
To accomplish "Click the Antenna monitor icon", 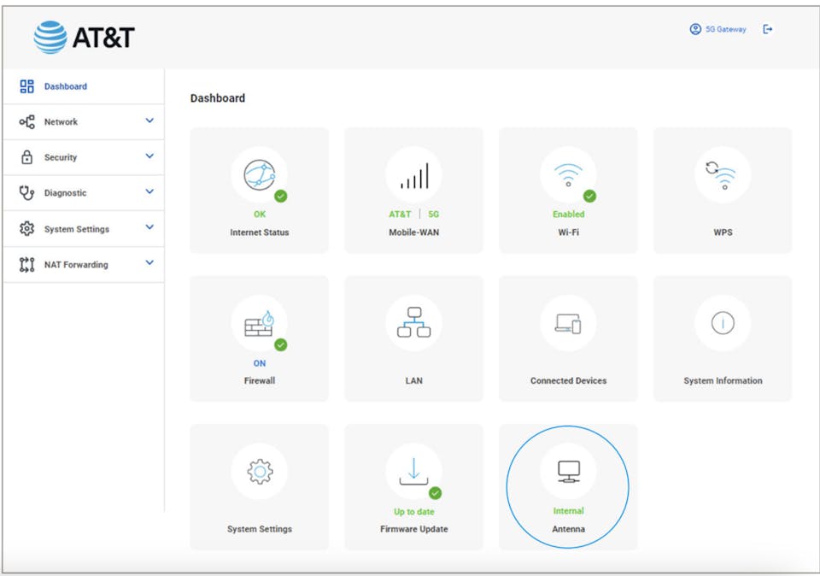I will [568, 471].
